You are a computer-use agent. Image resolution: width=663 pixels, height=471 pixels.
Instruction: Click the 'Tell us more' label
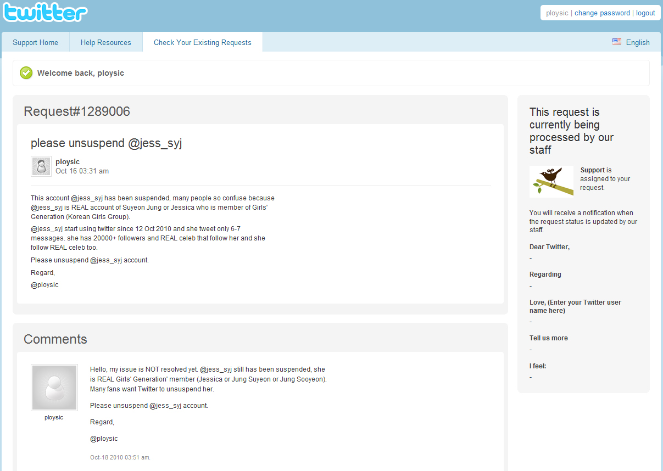coord(549,338)
